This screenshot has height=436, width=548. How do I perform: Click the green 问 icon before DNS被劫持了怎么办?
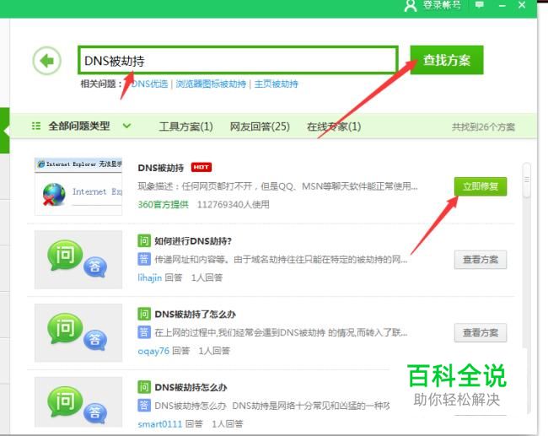pyautogui.click(x=144, y=314)
